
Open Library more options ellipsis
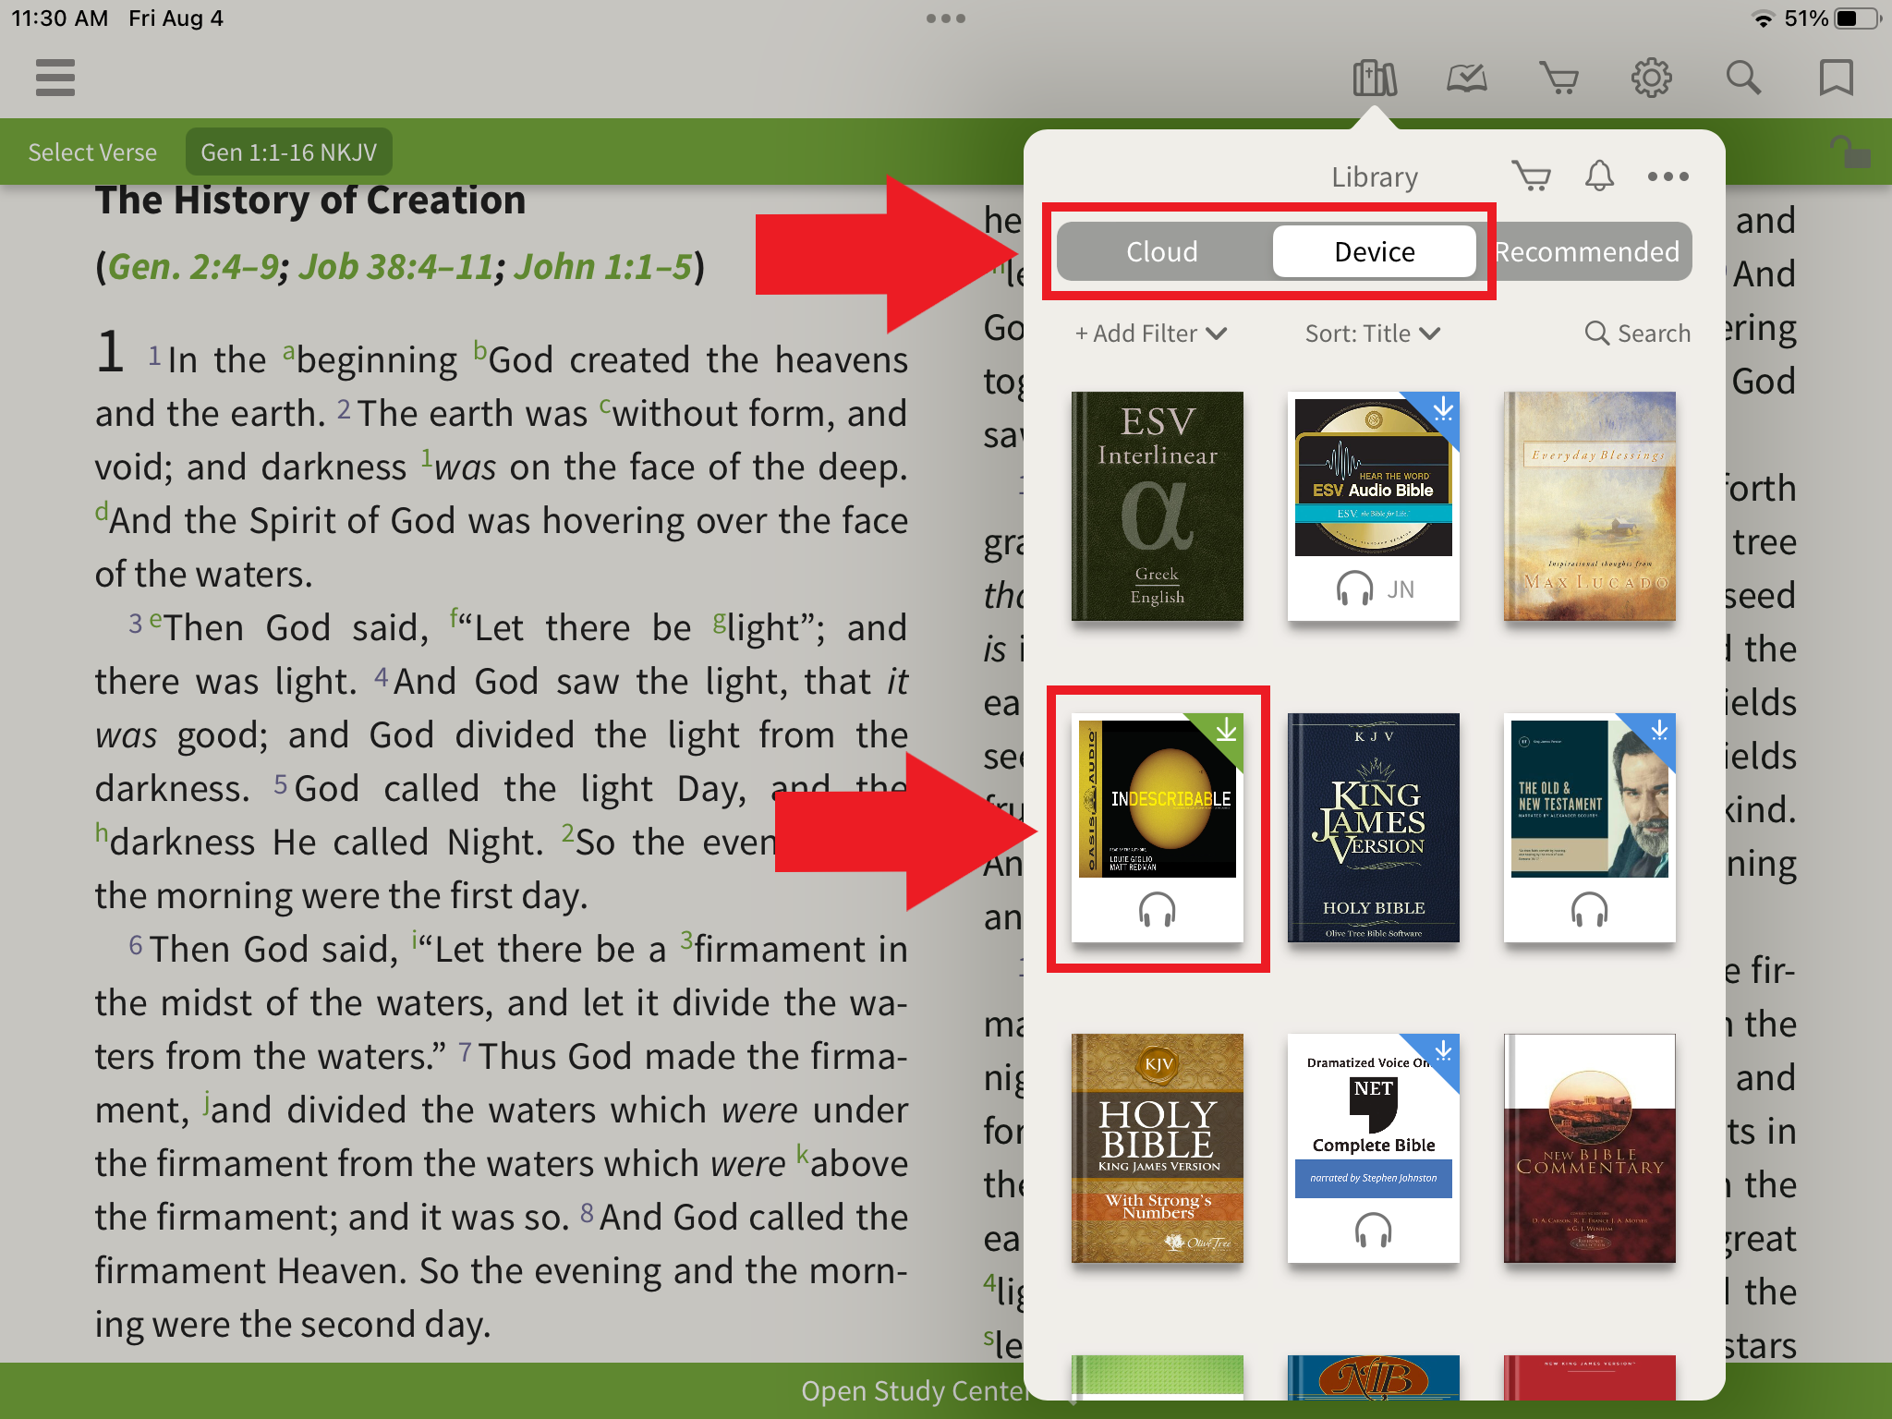pos(1668,176)
